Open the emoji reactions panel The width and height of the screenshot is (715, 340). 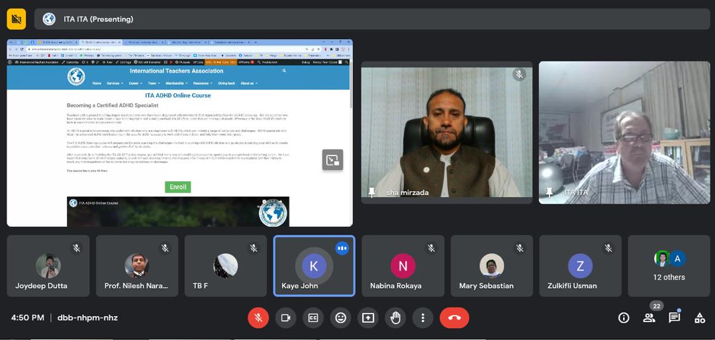(341, 318)
